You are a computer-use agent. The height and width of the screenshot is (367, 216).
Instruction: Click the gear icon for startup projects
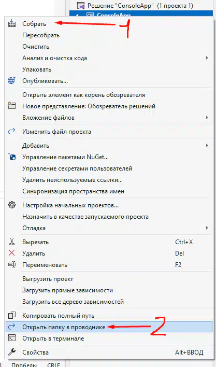[11, 205]
